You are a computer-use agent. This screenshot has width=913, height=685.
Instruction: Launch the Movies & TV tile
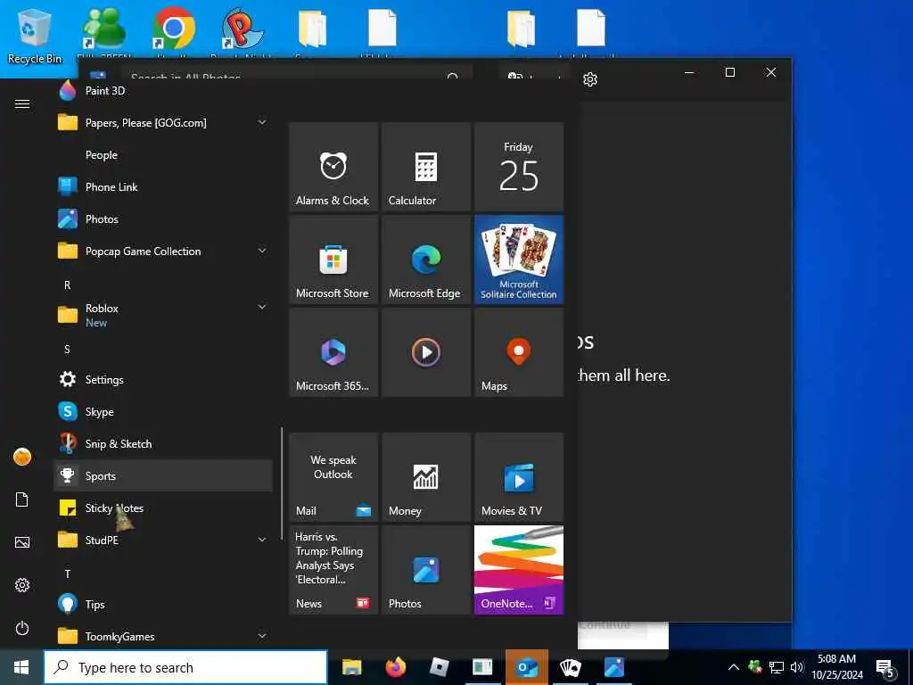click(519, 477)
